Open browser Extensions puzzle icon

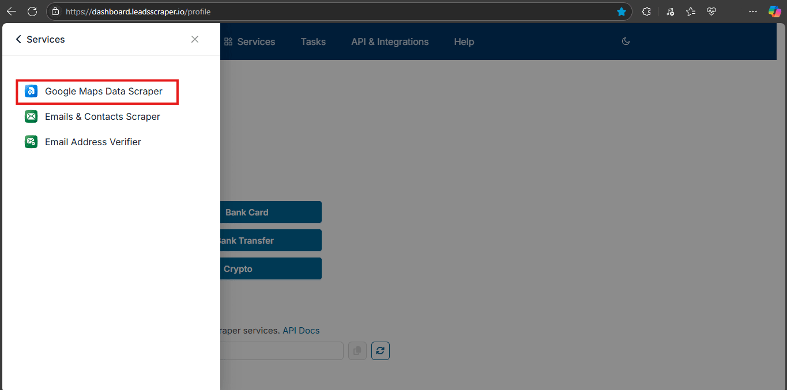tap(647, 12)
